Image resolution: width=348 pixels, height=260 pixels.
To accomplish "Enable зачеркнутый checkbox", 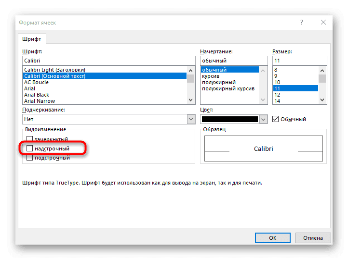I will tap(29, 139).
